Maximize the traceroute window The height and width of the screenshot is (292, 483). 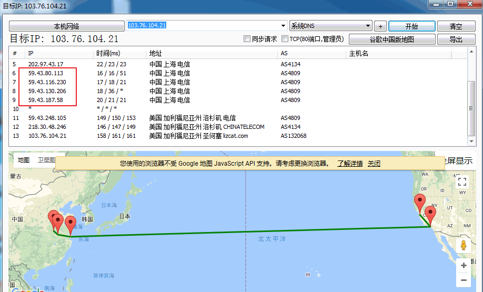450,4
